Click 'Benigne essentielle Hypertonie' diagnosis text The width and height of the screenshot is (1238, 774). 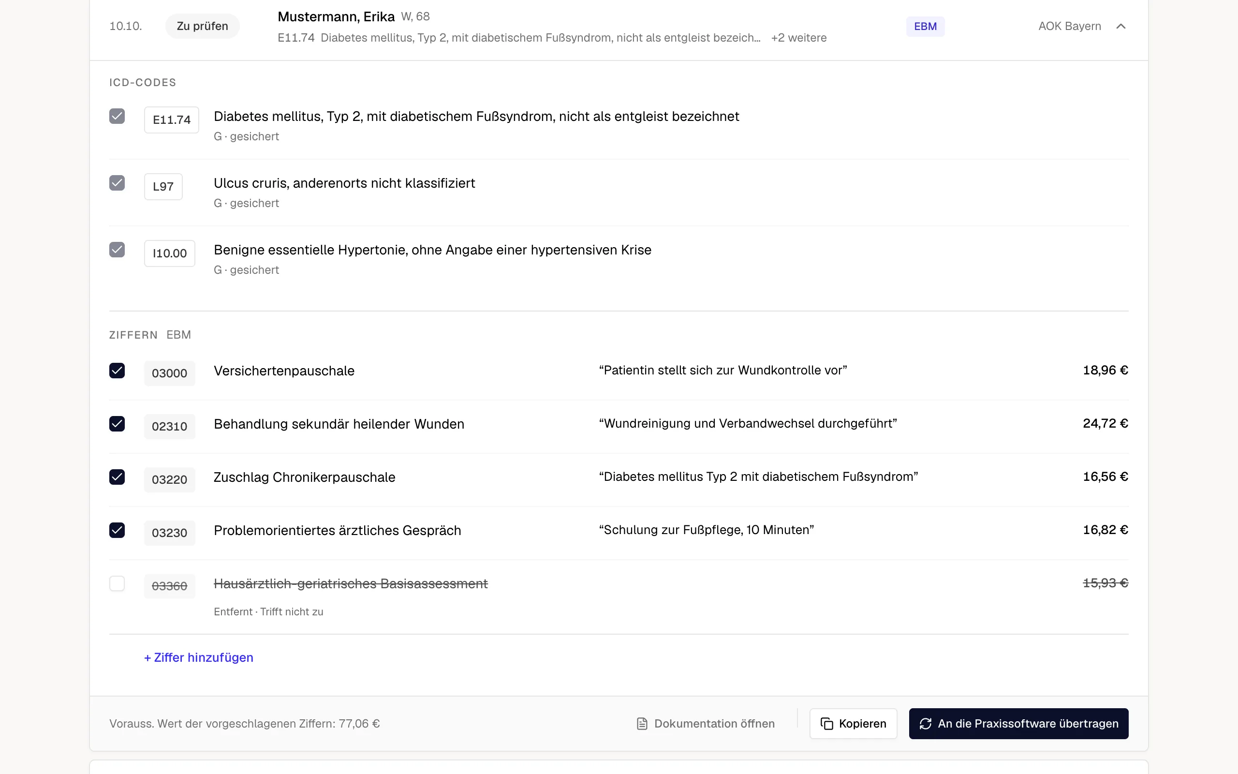pyautogui.click(x=432, y=250)
